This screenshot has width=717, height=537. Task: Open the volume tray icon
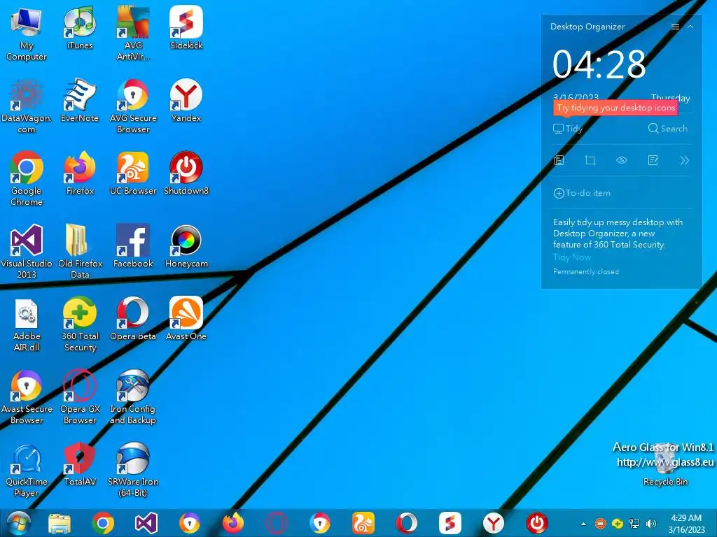click(650, 523)
